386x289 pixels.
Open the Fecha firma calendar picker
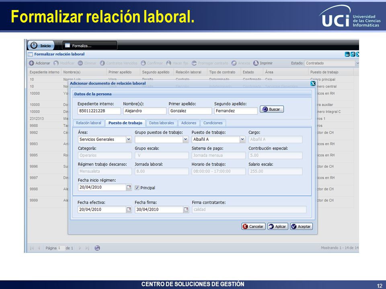pyautogui.click(x=186, y=210)
